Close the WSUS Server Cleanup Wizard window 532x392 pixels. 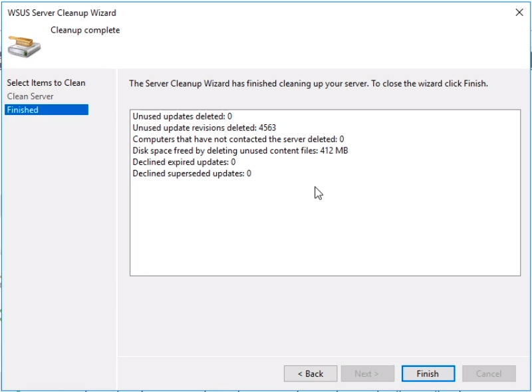pyautogui.click(x=519, y=12)
